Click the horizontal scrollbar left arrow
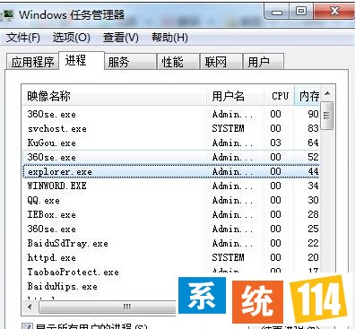 point(30,307)
